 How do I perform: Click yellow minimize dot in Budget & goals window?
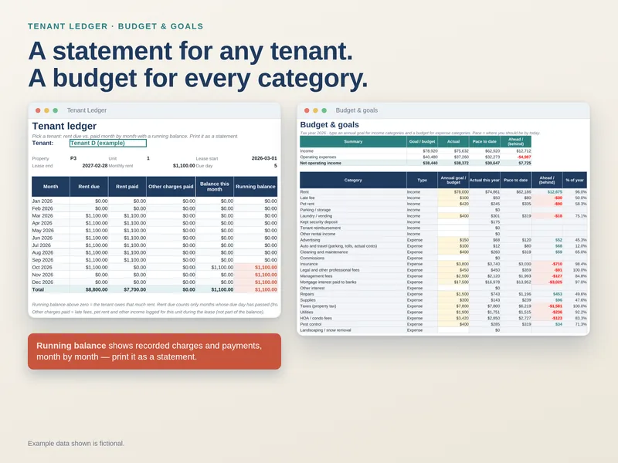tap(315, 110)
